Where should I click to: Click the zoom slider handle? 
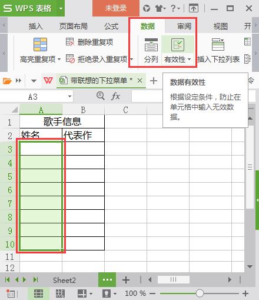[x=200, y=294]
